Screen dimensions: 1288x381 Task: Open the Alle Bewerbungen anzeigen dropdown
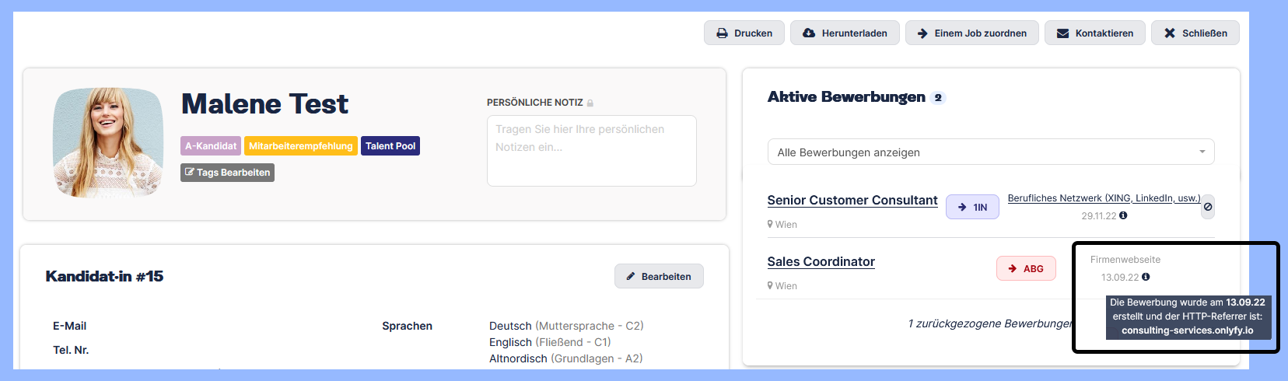[x=990, y=152]
